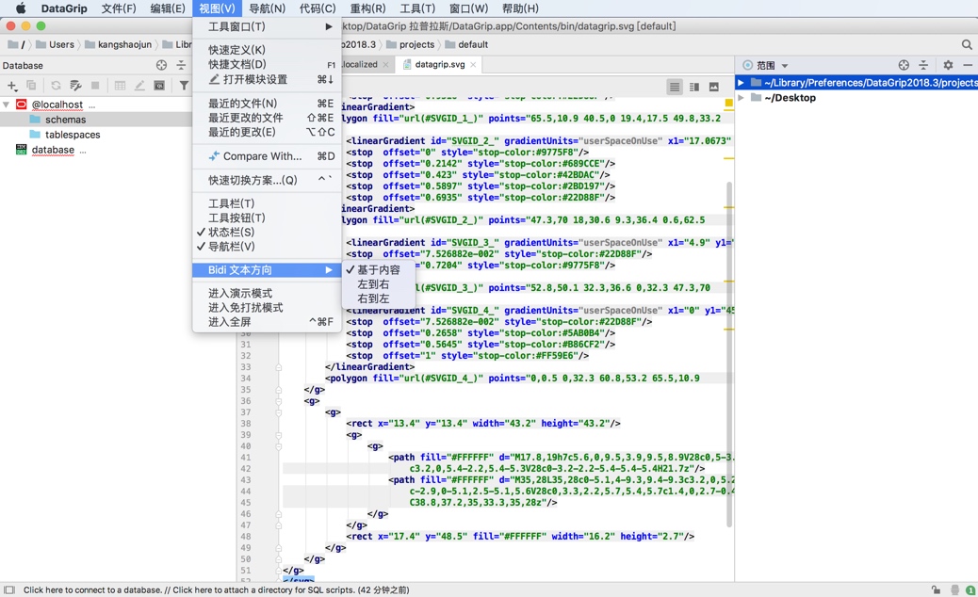This screenshot has width=978, height=597.
Task: Click the Oracle icon beside @localhost
Action: (22, 105)
